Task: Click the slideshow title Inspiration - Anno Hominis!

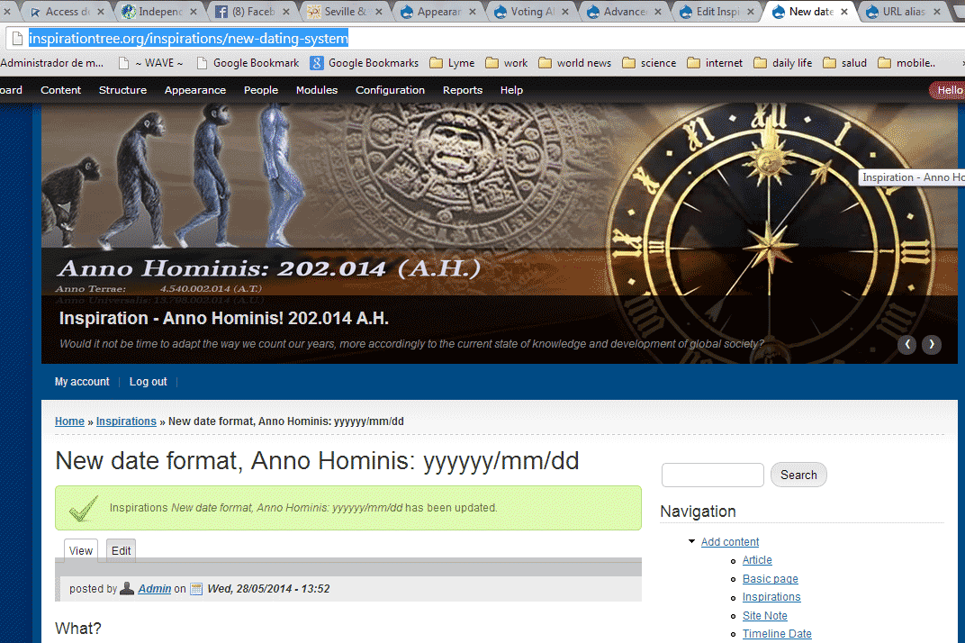Action: coord(223,319)
